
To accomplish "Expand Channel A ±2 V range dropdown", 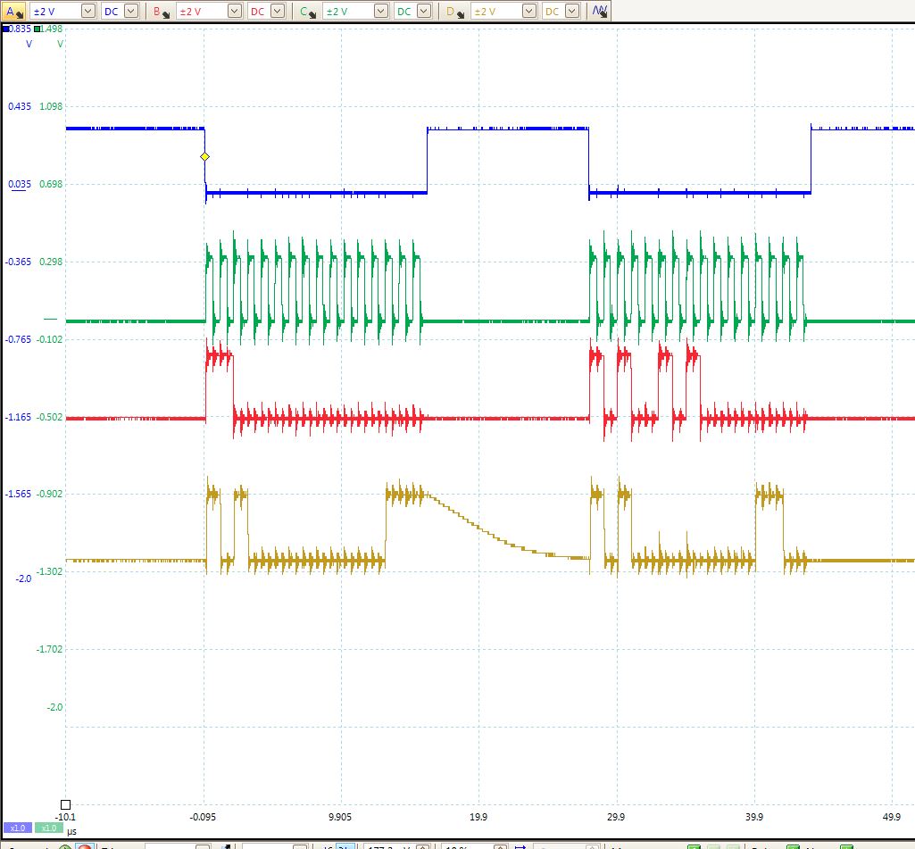I will pos(88,11).
